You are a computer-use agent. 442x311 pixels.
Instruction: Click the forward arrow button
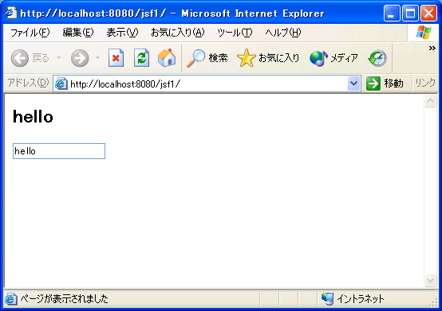click(80, 58)
